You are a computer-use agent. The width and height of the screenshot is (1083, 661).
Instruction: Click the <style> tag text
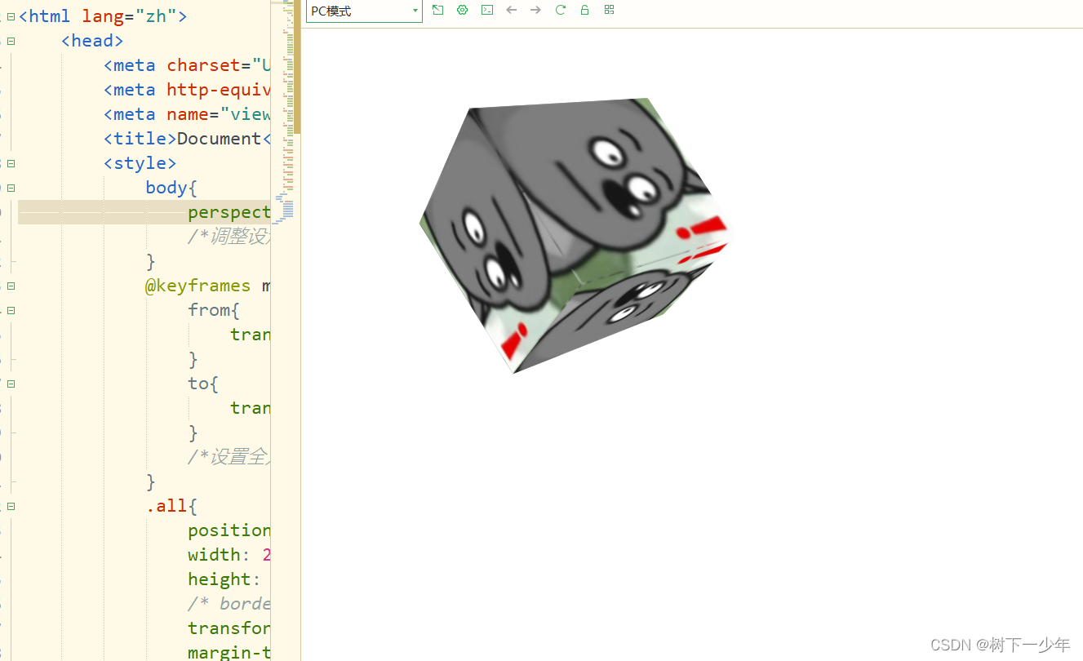(140, 163)
